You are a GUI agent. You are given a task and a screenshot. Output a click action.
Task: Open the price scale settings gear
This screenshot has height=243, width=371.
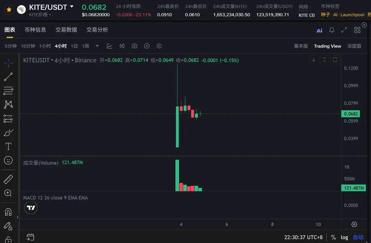click(x=354, y=224)
